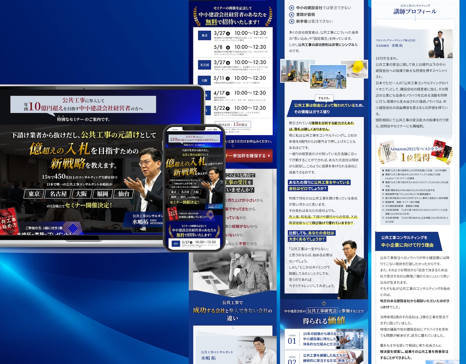Screen dimensions: 466x364
Task: Click the 会社はゼロでしょうか? highlighted heading
Action: tap(308, 188)
